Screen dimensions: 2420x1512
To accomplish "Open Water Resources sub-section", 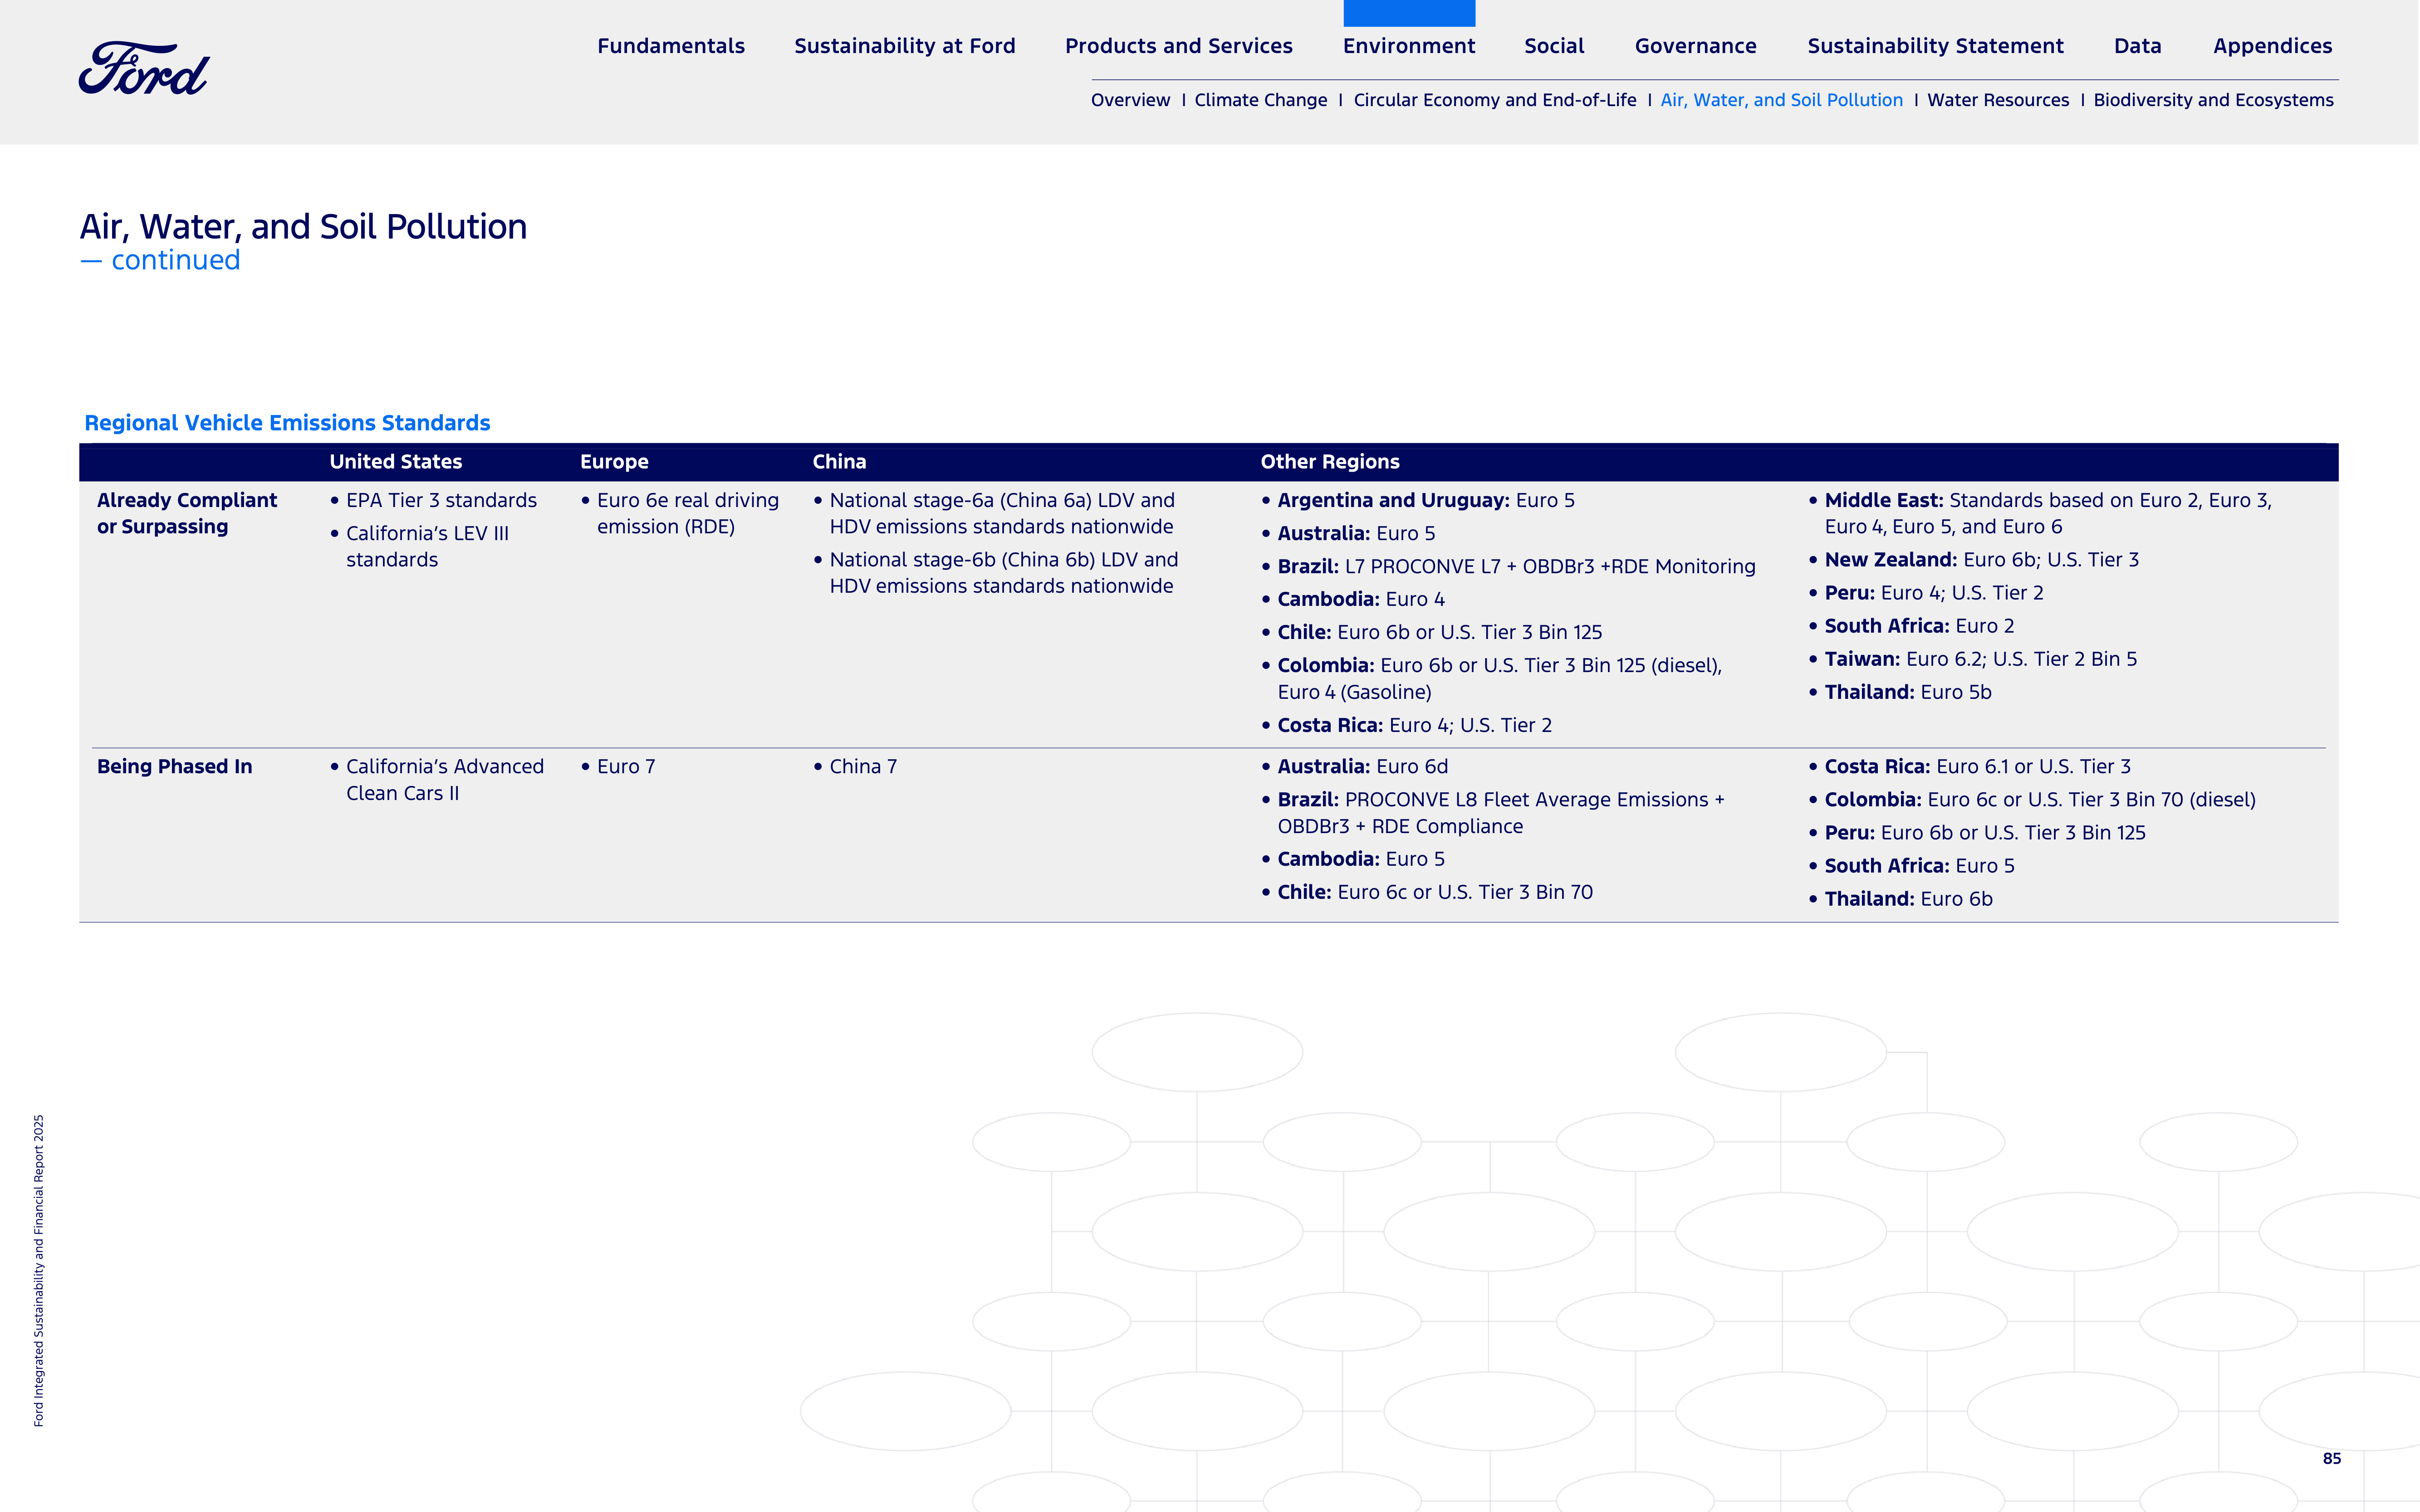I will coord(1998,100).
